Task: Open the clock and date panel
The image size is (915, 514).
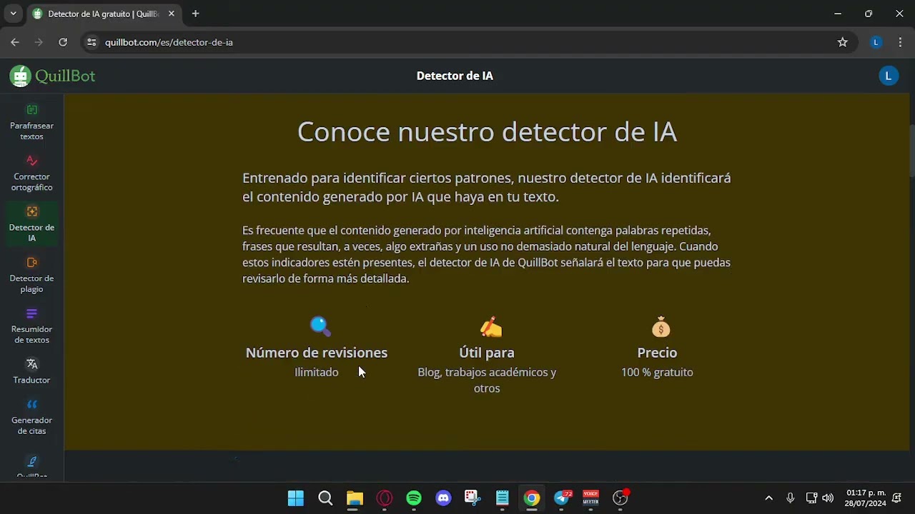Action: pyautogui.click(x=866, y=498)
